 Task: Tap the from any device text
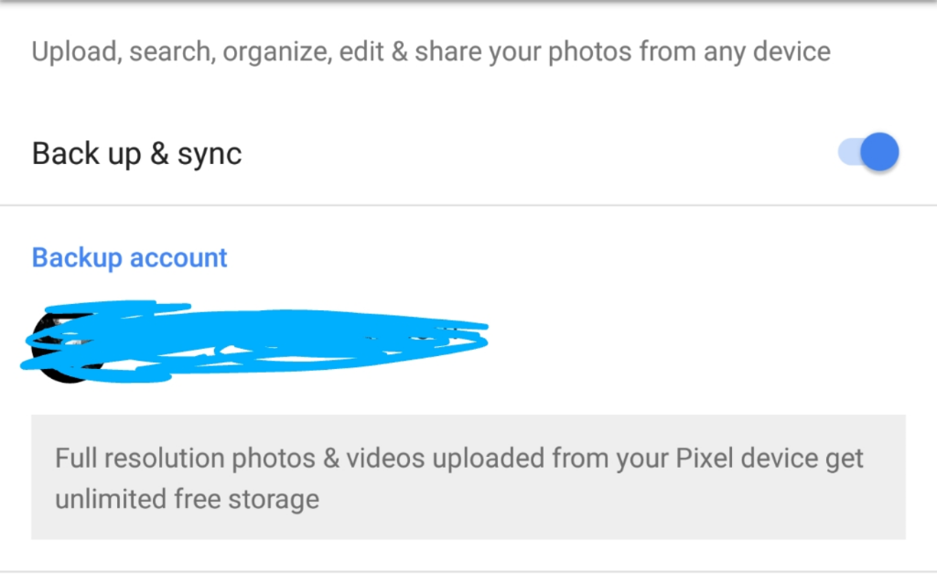pos(735,52)
